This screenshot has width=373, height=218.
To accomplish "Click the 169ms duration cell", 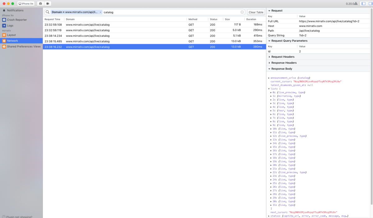I will 258,24.
